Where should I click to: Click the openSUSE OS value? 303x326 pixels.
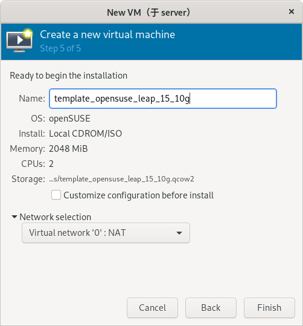69,119
